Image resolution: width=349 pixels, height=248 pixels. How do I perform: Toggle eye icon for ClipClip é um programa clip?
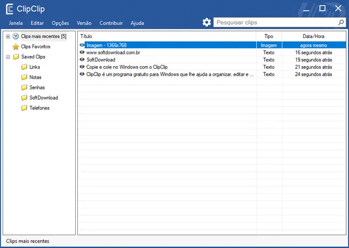coord(82,74)
